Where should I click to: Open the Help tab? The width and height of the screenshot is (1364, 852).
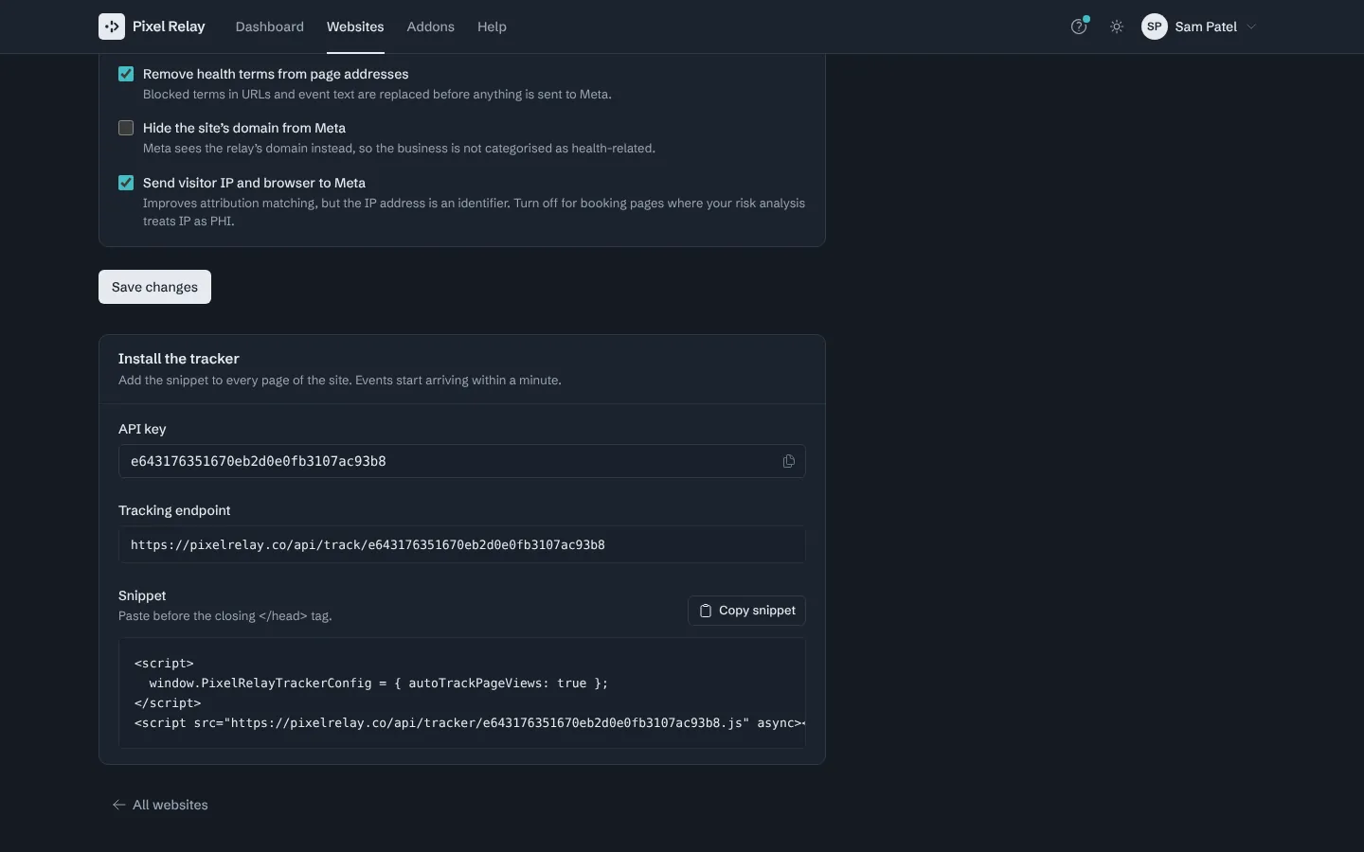click(492, 27)
